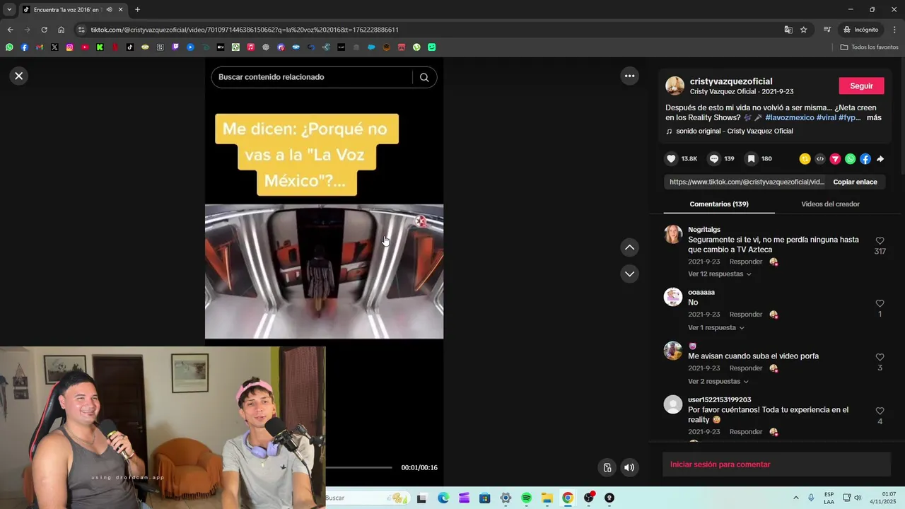Image resolution: width=905 pixels, height=509 pixels.
Task: Click the #lavozmexico hashtag
Action: (x=790, y=117)
